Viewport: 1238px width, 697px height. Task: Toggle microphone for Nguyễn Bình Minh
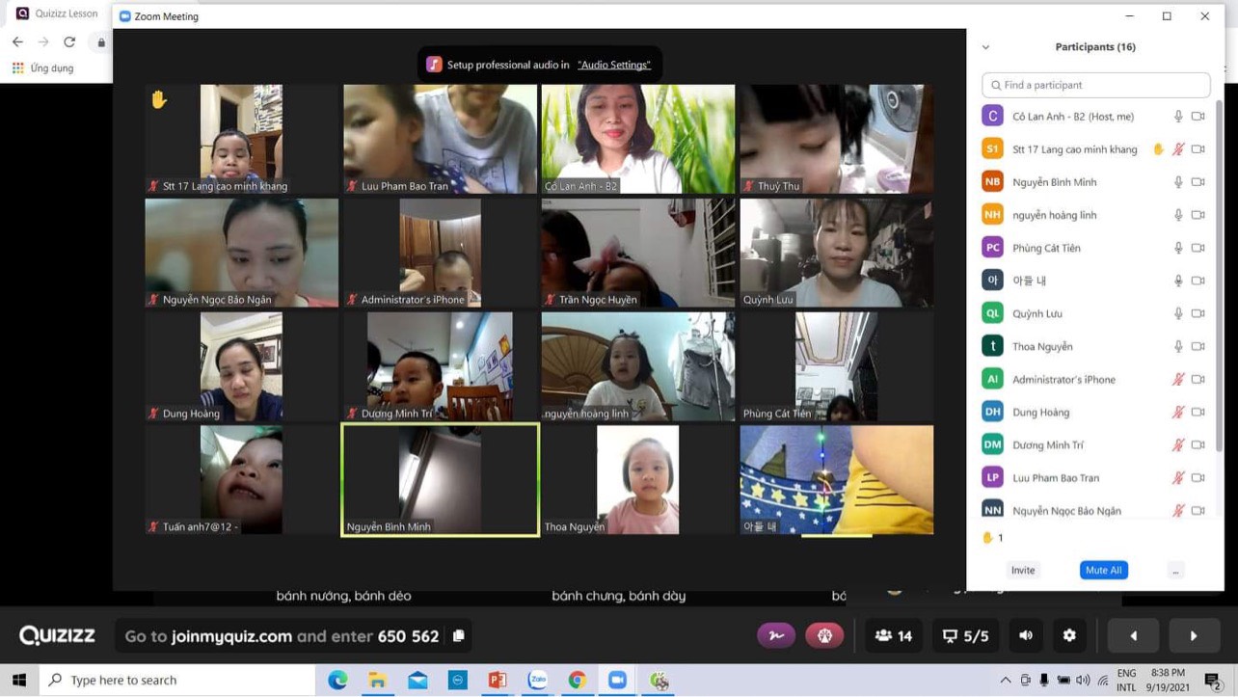1177,182
